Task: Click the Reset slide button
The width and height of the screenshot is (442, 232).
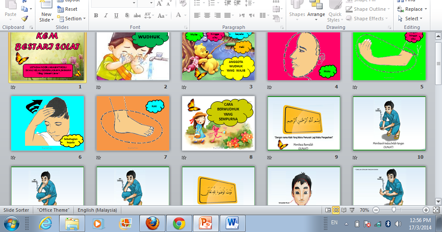Action: 67,9
